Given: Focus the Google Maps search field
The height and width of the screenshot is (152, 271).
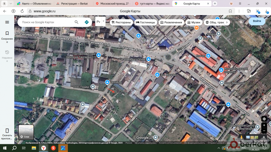Looking at the screenshot, I should tap(47, 22).
